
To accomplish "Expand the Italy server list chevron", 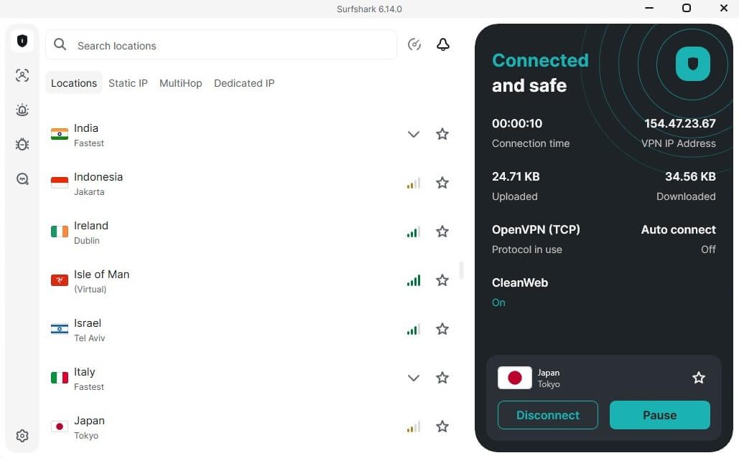I will coord(414,378).
